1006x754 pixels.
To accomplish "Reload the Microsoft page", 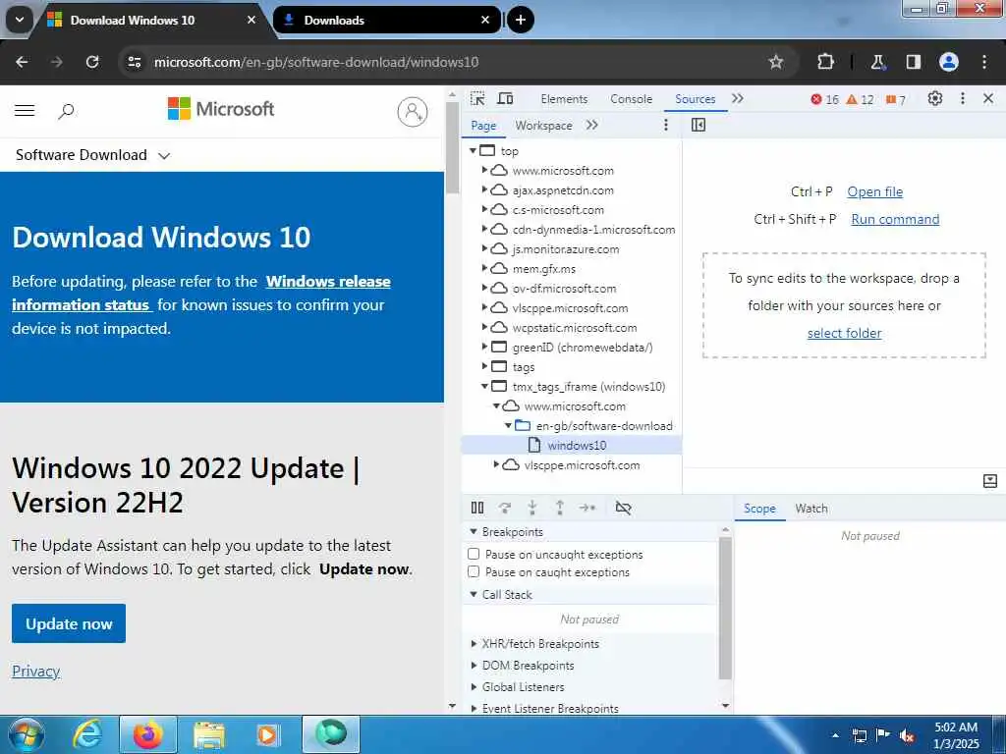I will pyautogui.click(x=92, y=62).
